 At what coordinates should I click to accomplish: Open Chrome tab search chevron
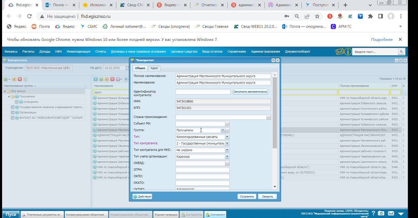(x=370, y=5)
